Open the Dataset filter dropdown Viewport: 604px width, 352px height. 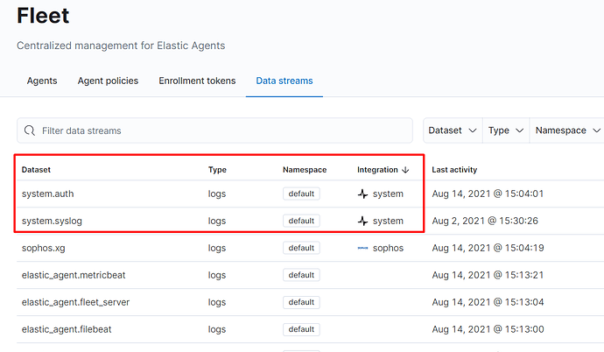[453, 130]
